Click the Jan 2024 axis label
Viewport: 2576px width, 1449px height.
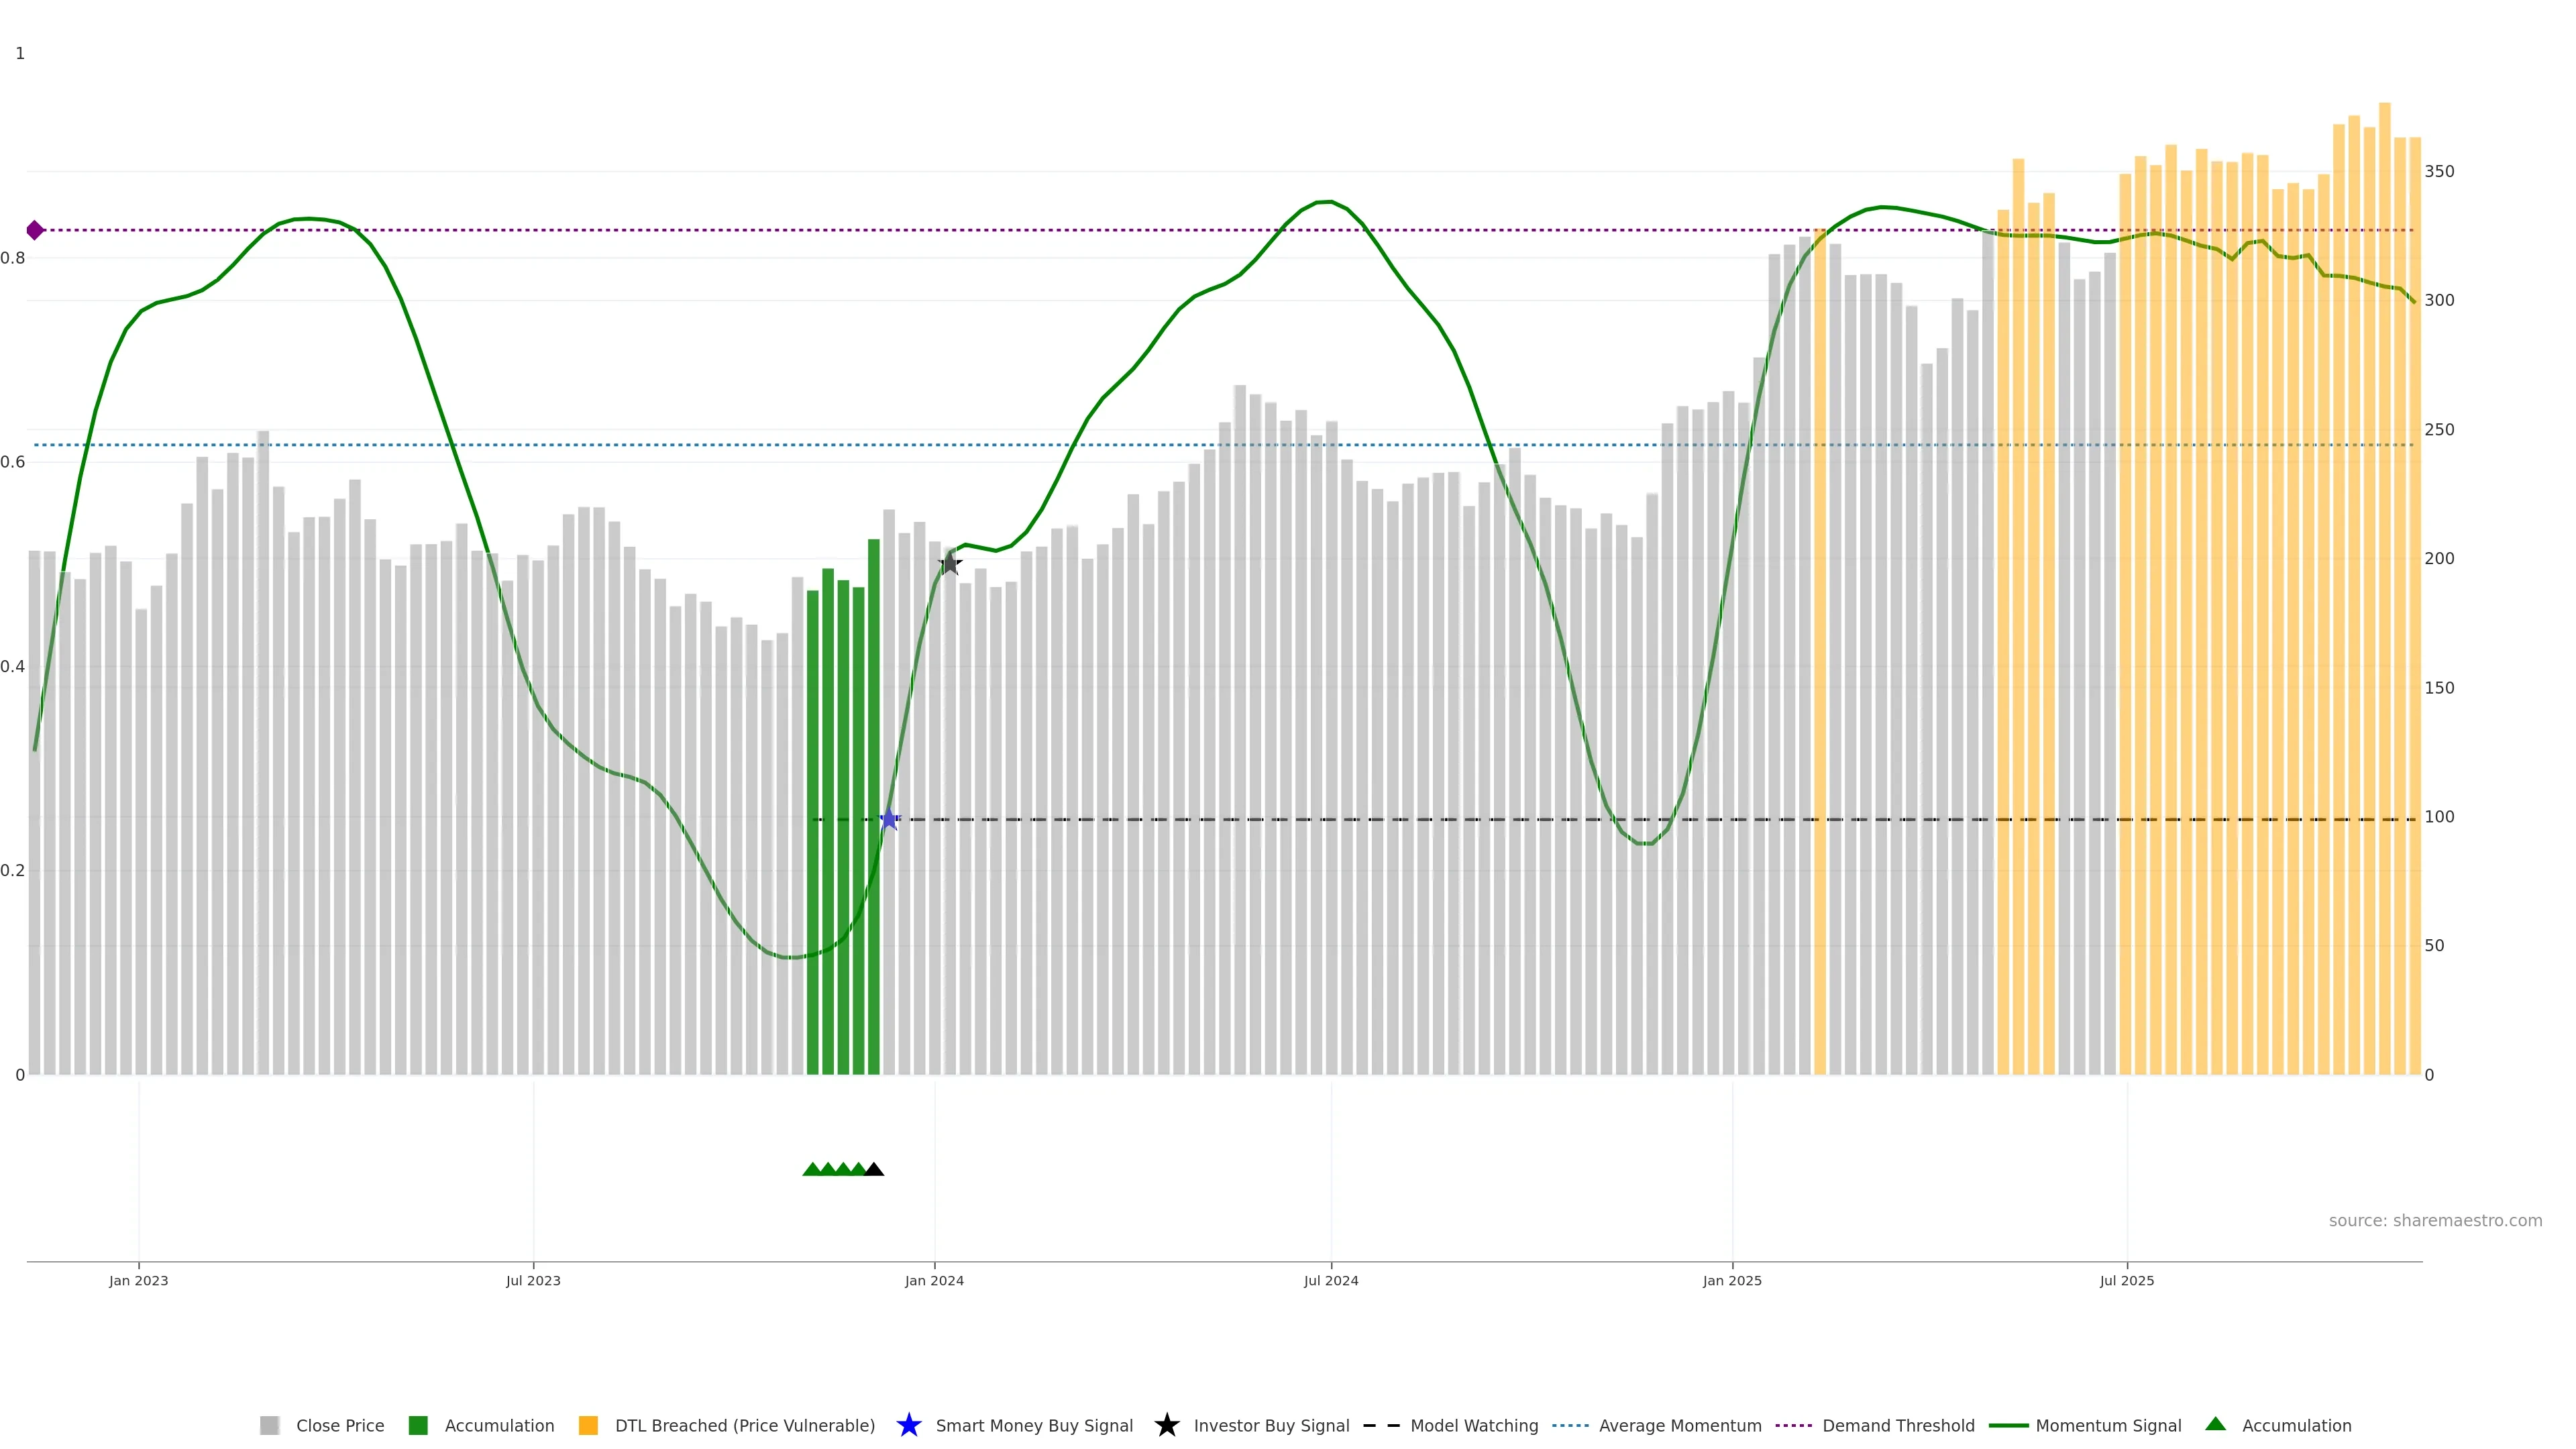click(934, 1280)
